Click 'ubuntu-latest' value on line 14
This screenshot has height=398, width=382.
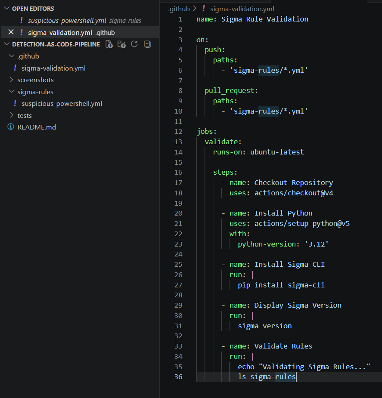(x=277, y=152)
